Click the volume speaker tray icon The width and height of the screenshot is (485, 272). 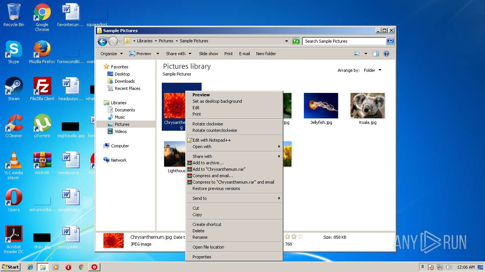[449, 267]
